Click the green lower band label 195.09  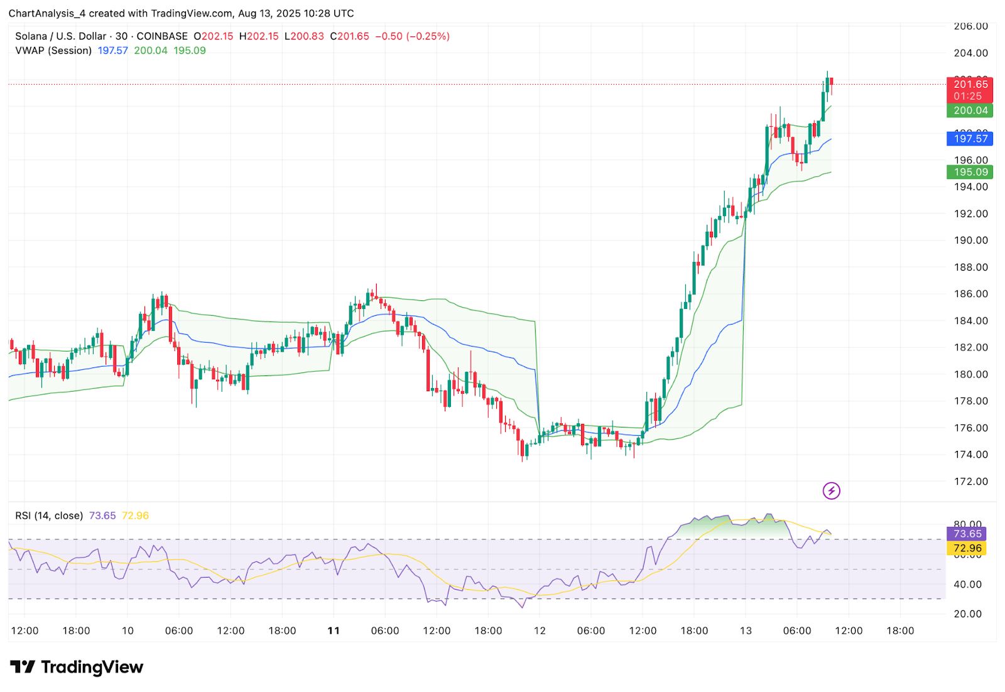click(x=970, y=172)
